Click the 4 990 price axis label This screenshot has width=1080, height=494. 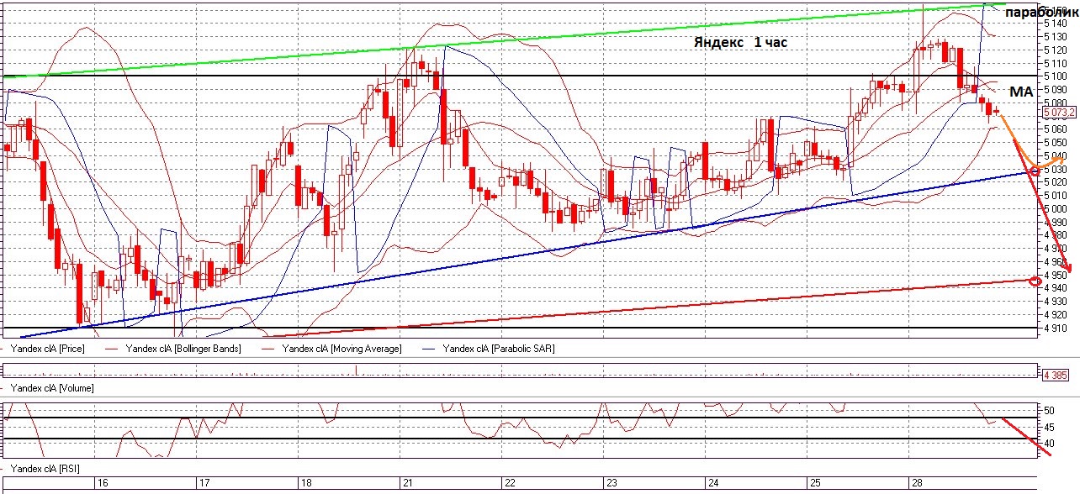point(1056,222)
